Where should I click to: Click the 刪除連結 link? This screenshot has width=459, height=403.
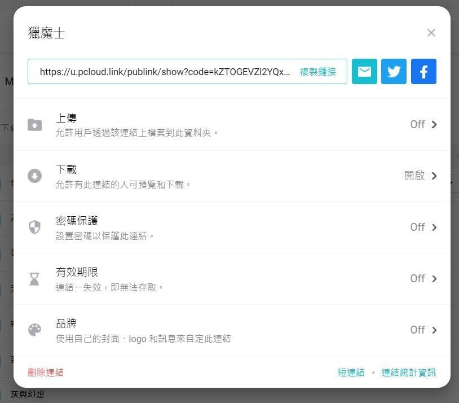pos(46,373)
